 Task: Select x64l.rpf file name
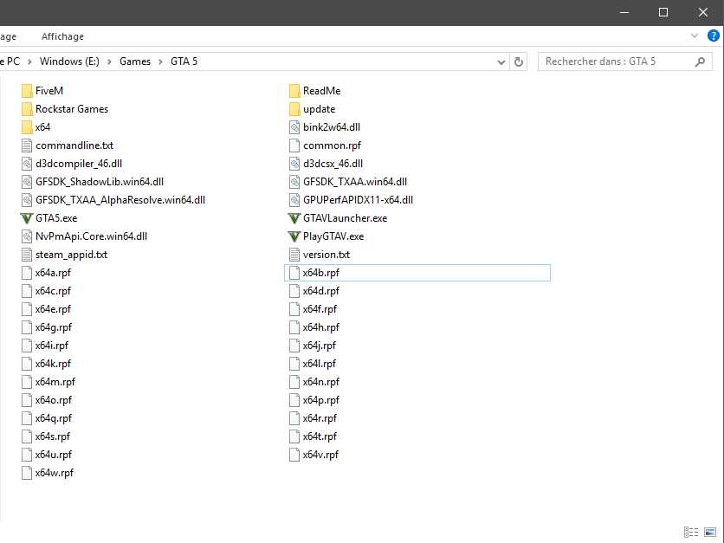click(319, 364)
